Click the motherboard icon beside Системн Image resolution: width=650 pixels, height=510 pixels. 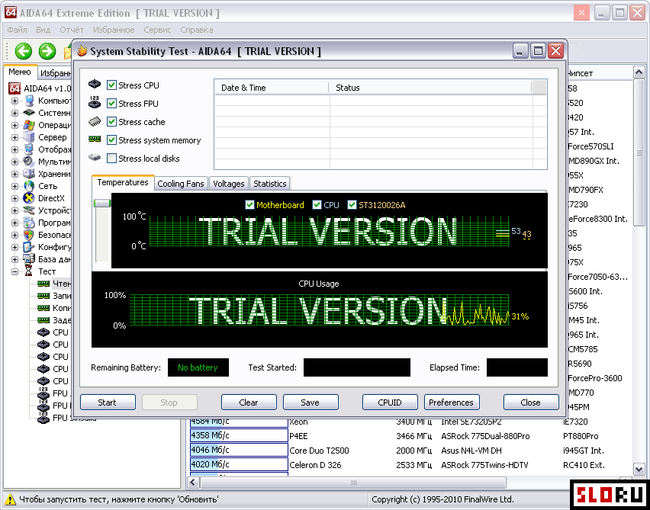tap(29, 113)
